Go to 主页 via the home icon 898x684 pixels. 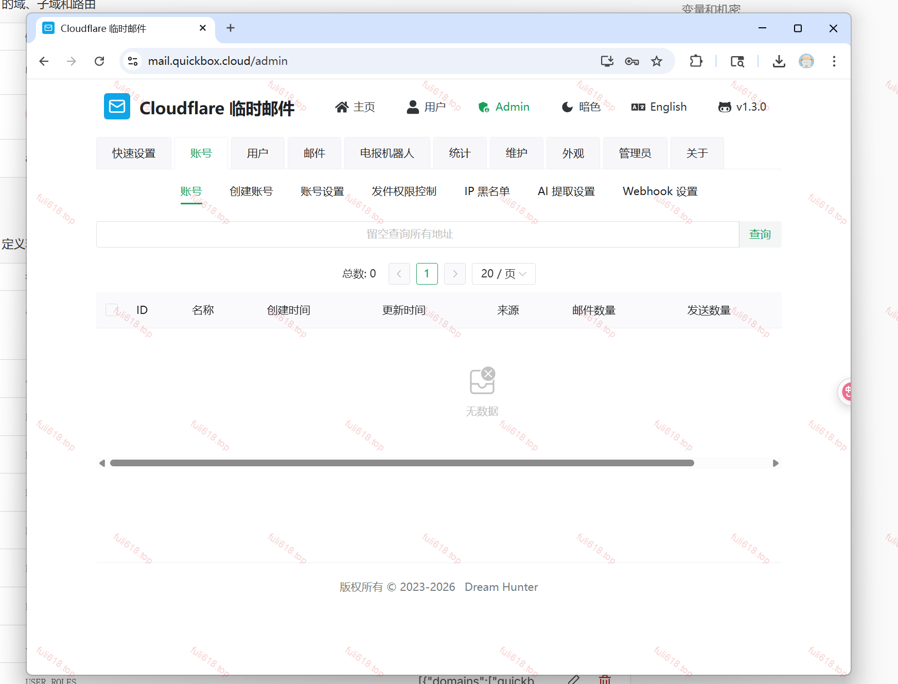point(355,107)
